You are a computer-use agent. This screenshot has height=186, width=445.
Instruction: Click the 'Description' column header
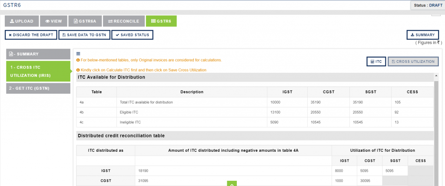pyautogui.click(x=192, y=92)
